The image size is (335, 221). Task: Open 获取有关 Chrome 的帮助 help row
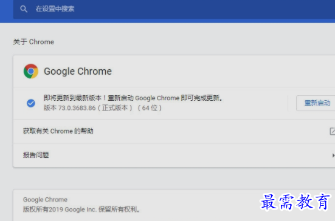tap(174, 131)
